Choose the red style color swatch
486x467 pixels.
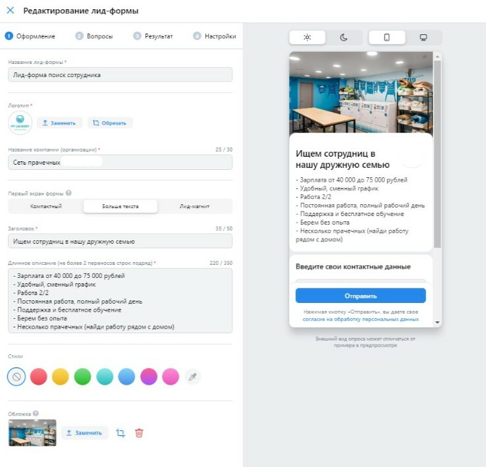[39, 377]
